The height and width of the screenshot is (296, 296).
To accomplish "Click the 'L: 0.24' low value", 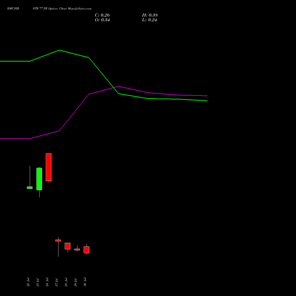I will tap(149, 20).
